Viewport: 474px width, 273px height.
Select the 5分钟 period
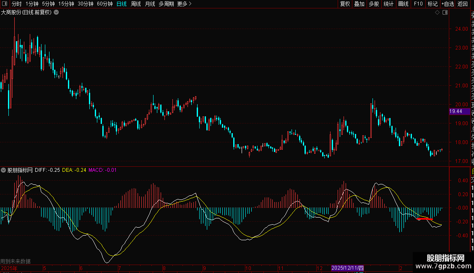(48, 4)
